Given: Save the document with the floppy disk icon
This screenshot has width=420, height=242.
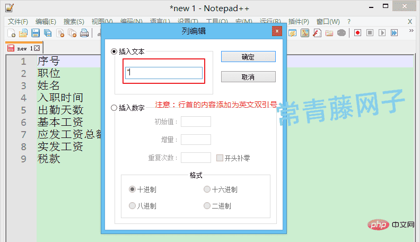Looking at the screenshot, I should tap(36, 33).
